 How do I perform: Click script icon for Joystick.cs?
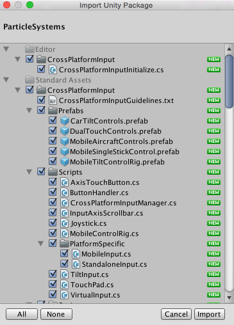click(x=64, y=223)
